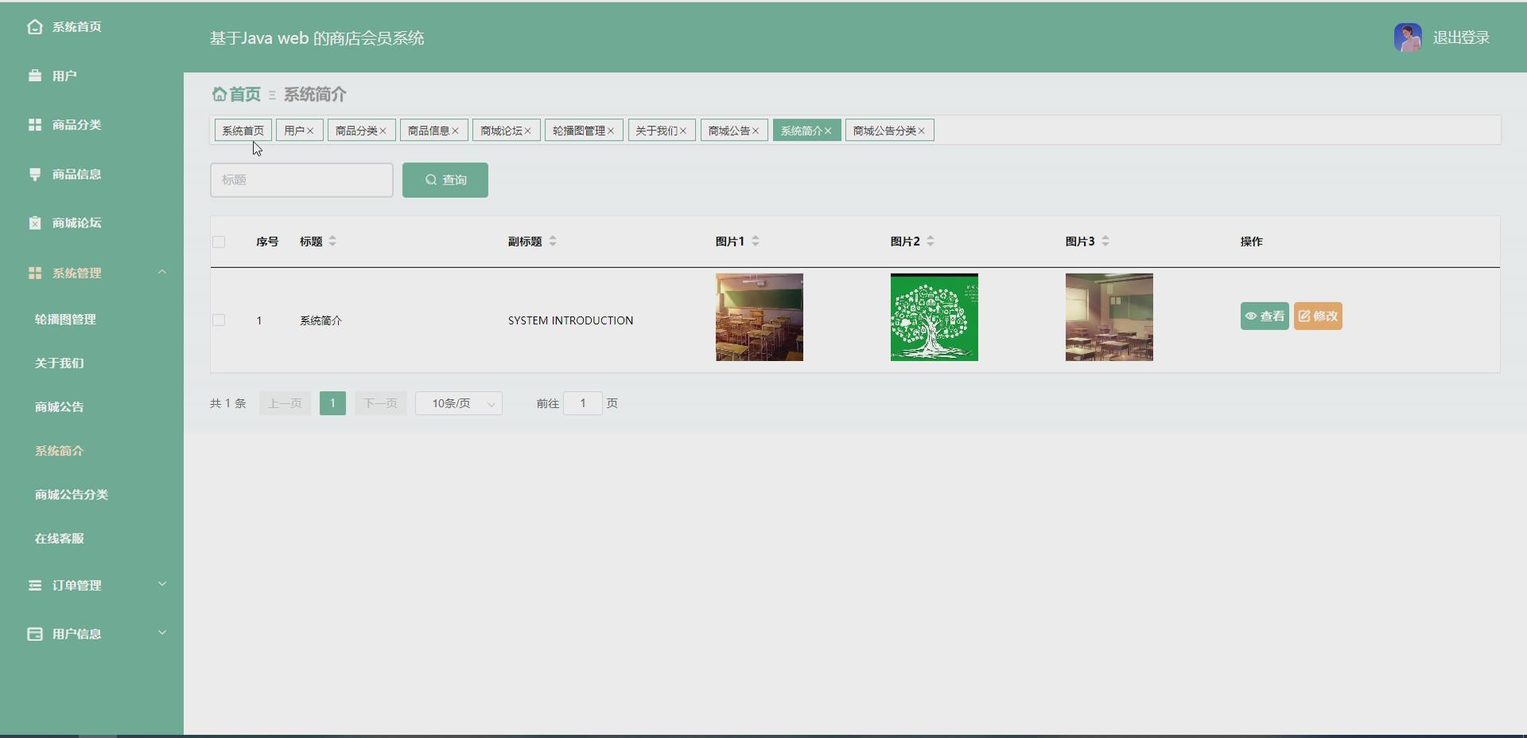This screenshot has height=738, width=1527.
Task: Expand the 订单管理 section chevron
Action: 162,585
